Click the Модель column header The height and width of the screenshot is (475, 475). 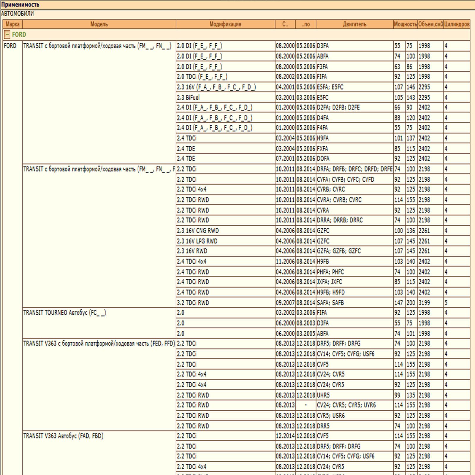(99, 24)
